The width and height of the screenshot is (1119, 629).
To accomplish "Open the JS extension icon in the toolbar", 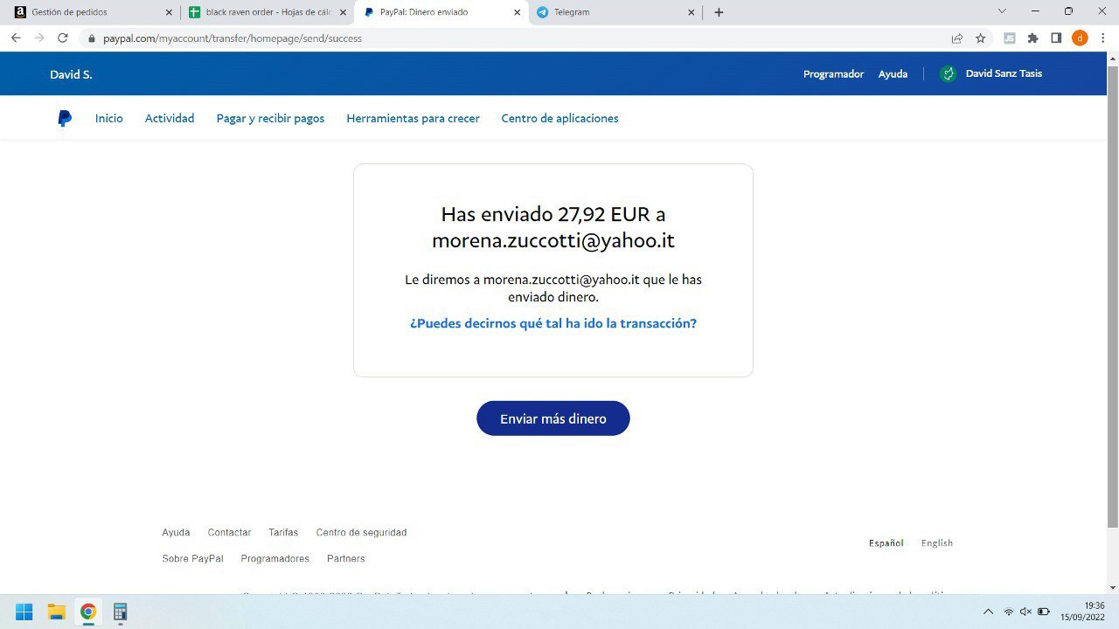I will click(1010, 38).
